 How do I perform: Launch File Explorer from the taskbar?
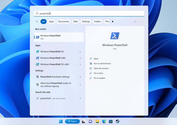coord(97,121)
